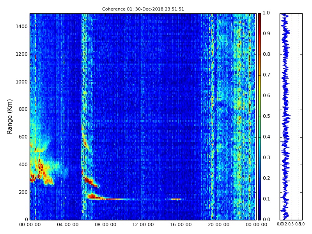Viewport: 312px width, 234px height.
Task: Click the 1000 range tick label
Action: tap(22, 82)
